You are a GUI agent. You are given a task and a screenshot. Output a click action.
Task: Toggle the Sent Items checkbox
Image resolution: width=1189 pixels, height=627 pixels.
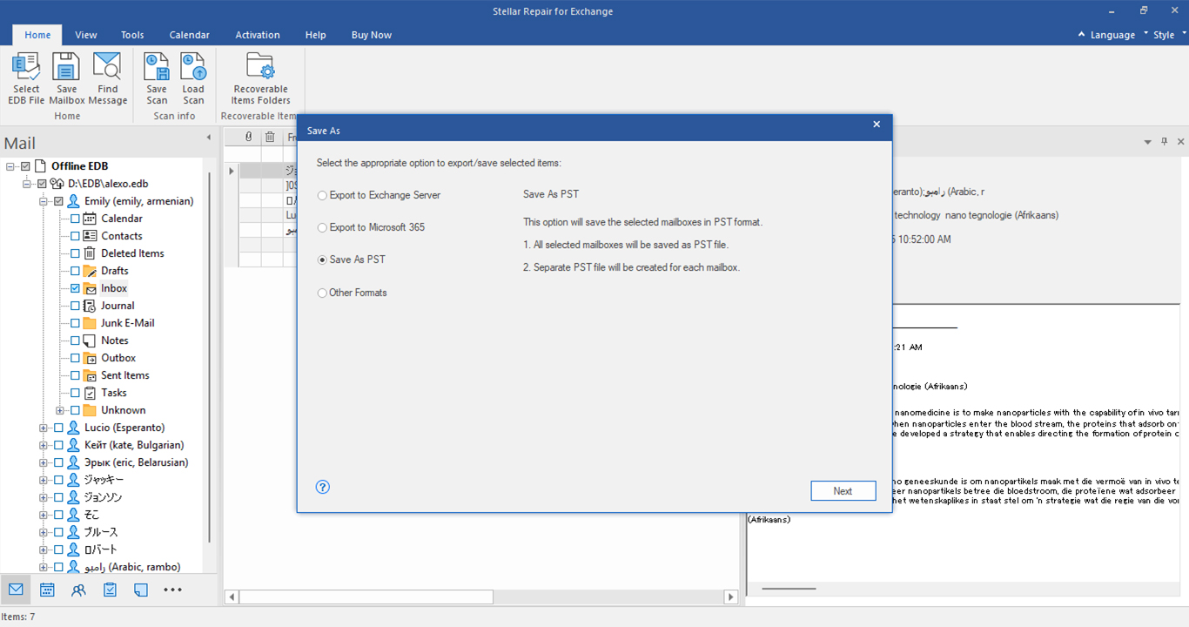click(x=75, y=375)
